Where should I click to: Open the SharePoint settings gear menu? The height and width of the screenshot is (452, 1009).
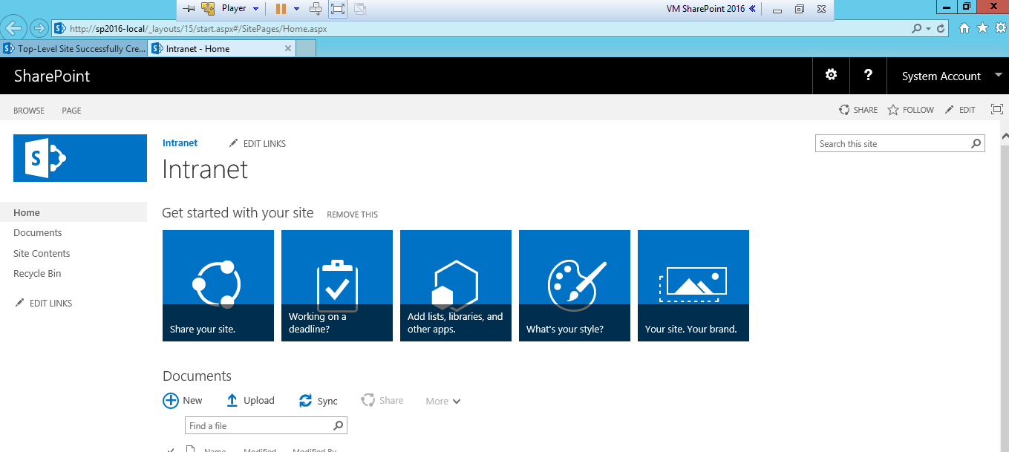click(831, 75)
